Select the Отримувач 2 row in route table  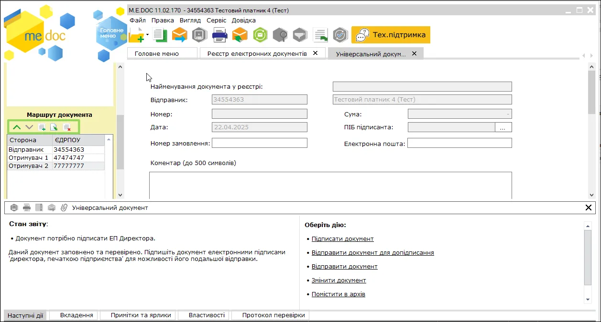[x=56, y=166]
